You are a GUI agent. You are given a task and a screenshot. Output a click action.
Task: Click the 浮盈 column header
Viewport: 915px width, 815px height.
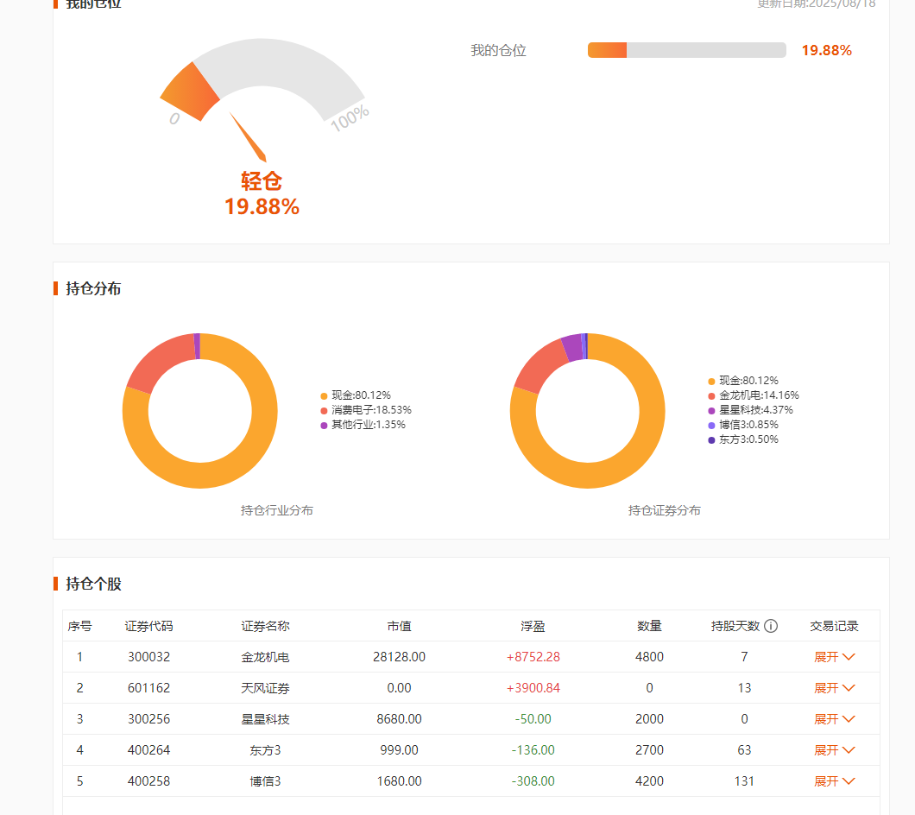coord(533,626)
